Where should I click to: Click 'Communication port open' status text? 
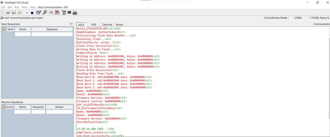click(x=26, y=18)
